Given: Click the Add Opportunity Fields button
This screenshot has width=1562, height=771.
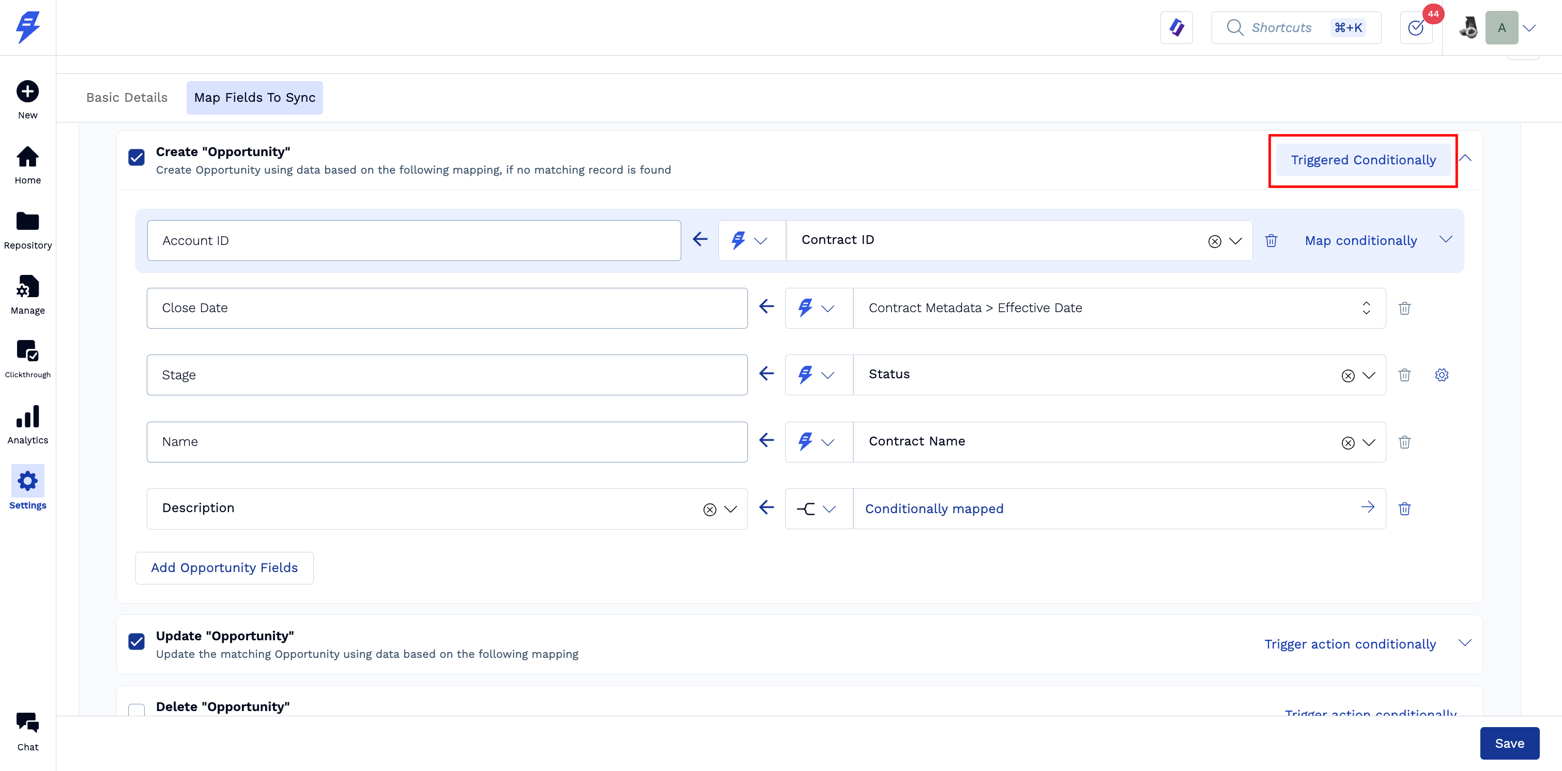Looking at the screenshot, I should 224,568.
